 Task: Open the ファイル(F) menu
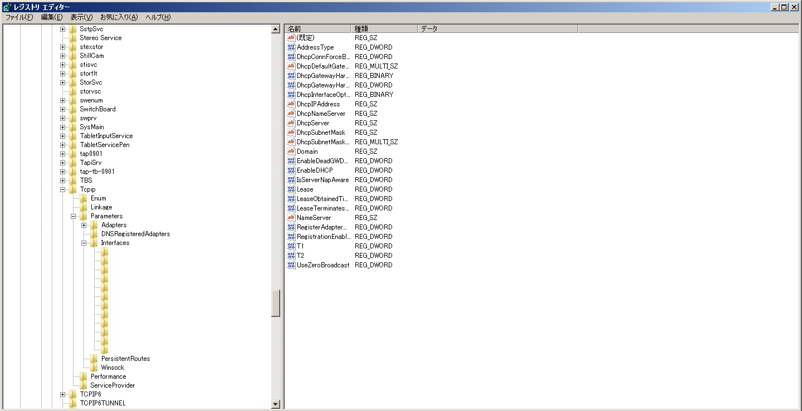(x=19, y=17)
